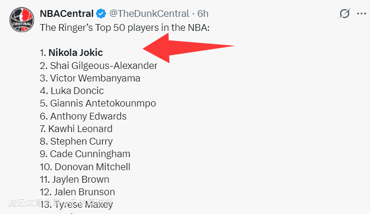Viewport: 370px width, 214px height.
Task: Select the bold Nikola Jokic entry
Action: 76,53
